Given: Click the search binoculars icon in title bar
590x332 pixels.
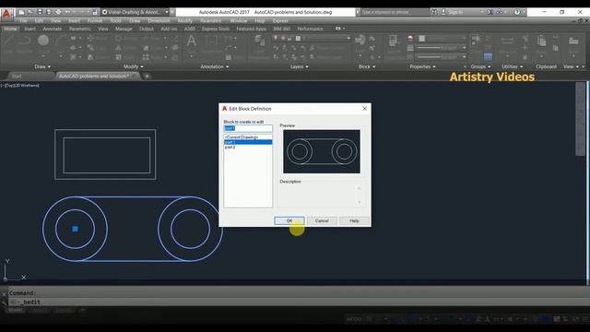Looking at the screenshot, I should point(434,12).
